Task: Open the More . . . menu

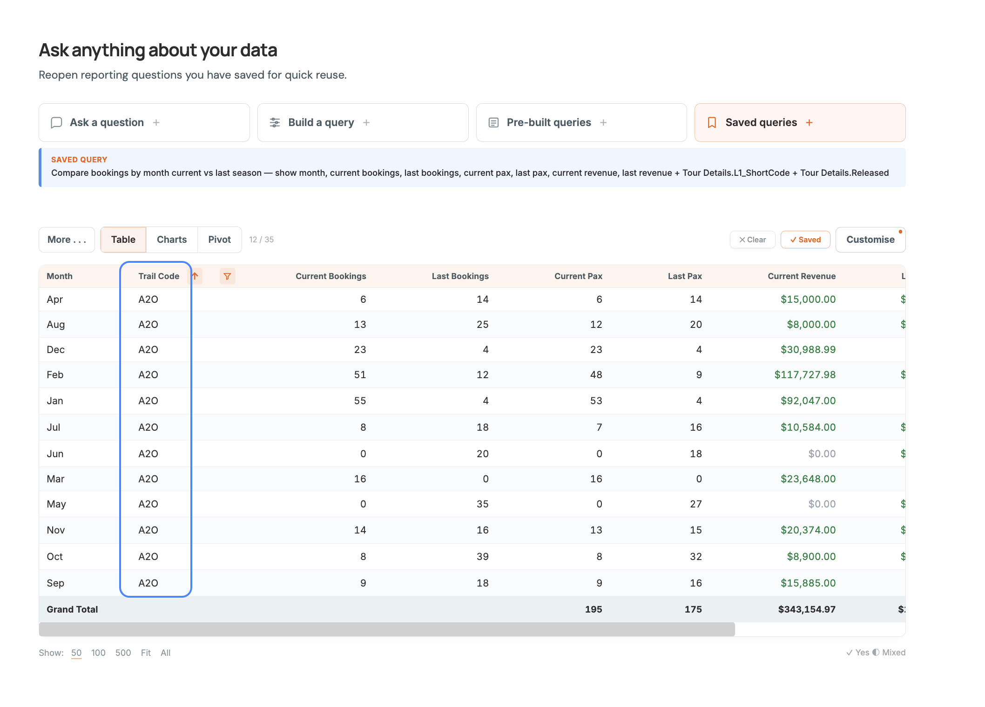Action: point(67,240)
